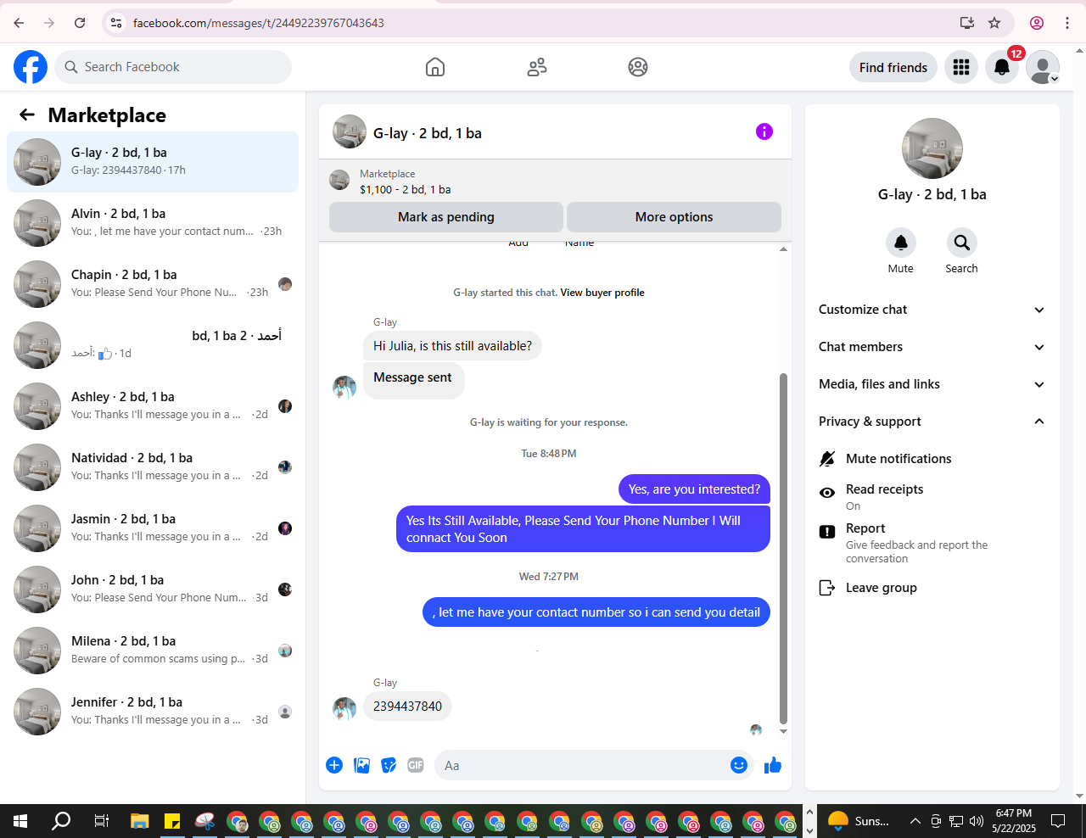This screenshot has width=1086, height=838.
Task: Toggle Mute notifications option
Action: point(932,459)
